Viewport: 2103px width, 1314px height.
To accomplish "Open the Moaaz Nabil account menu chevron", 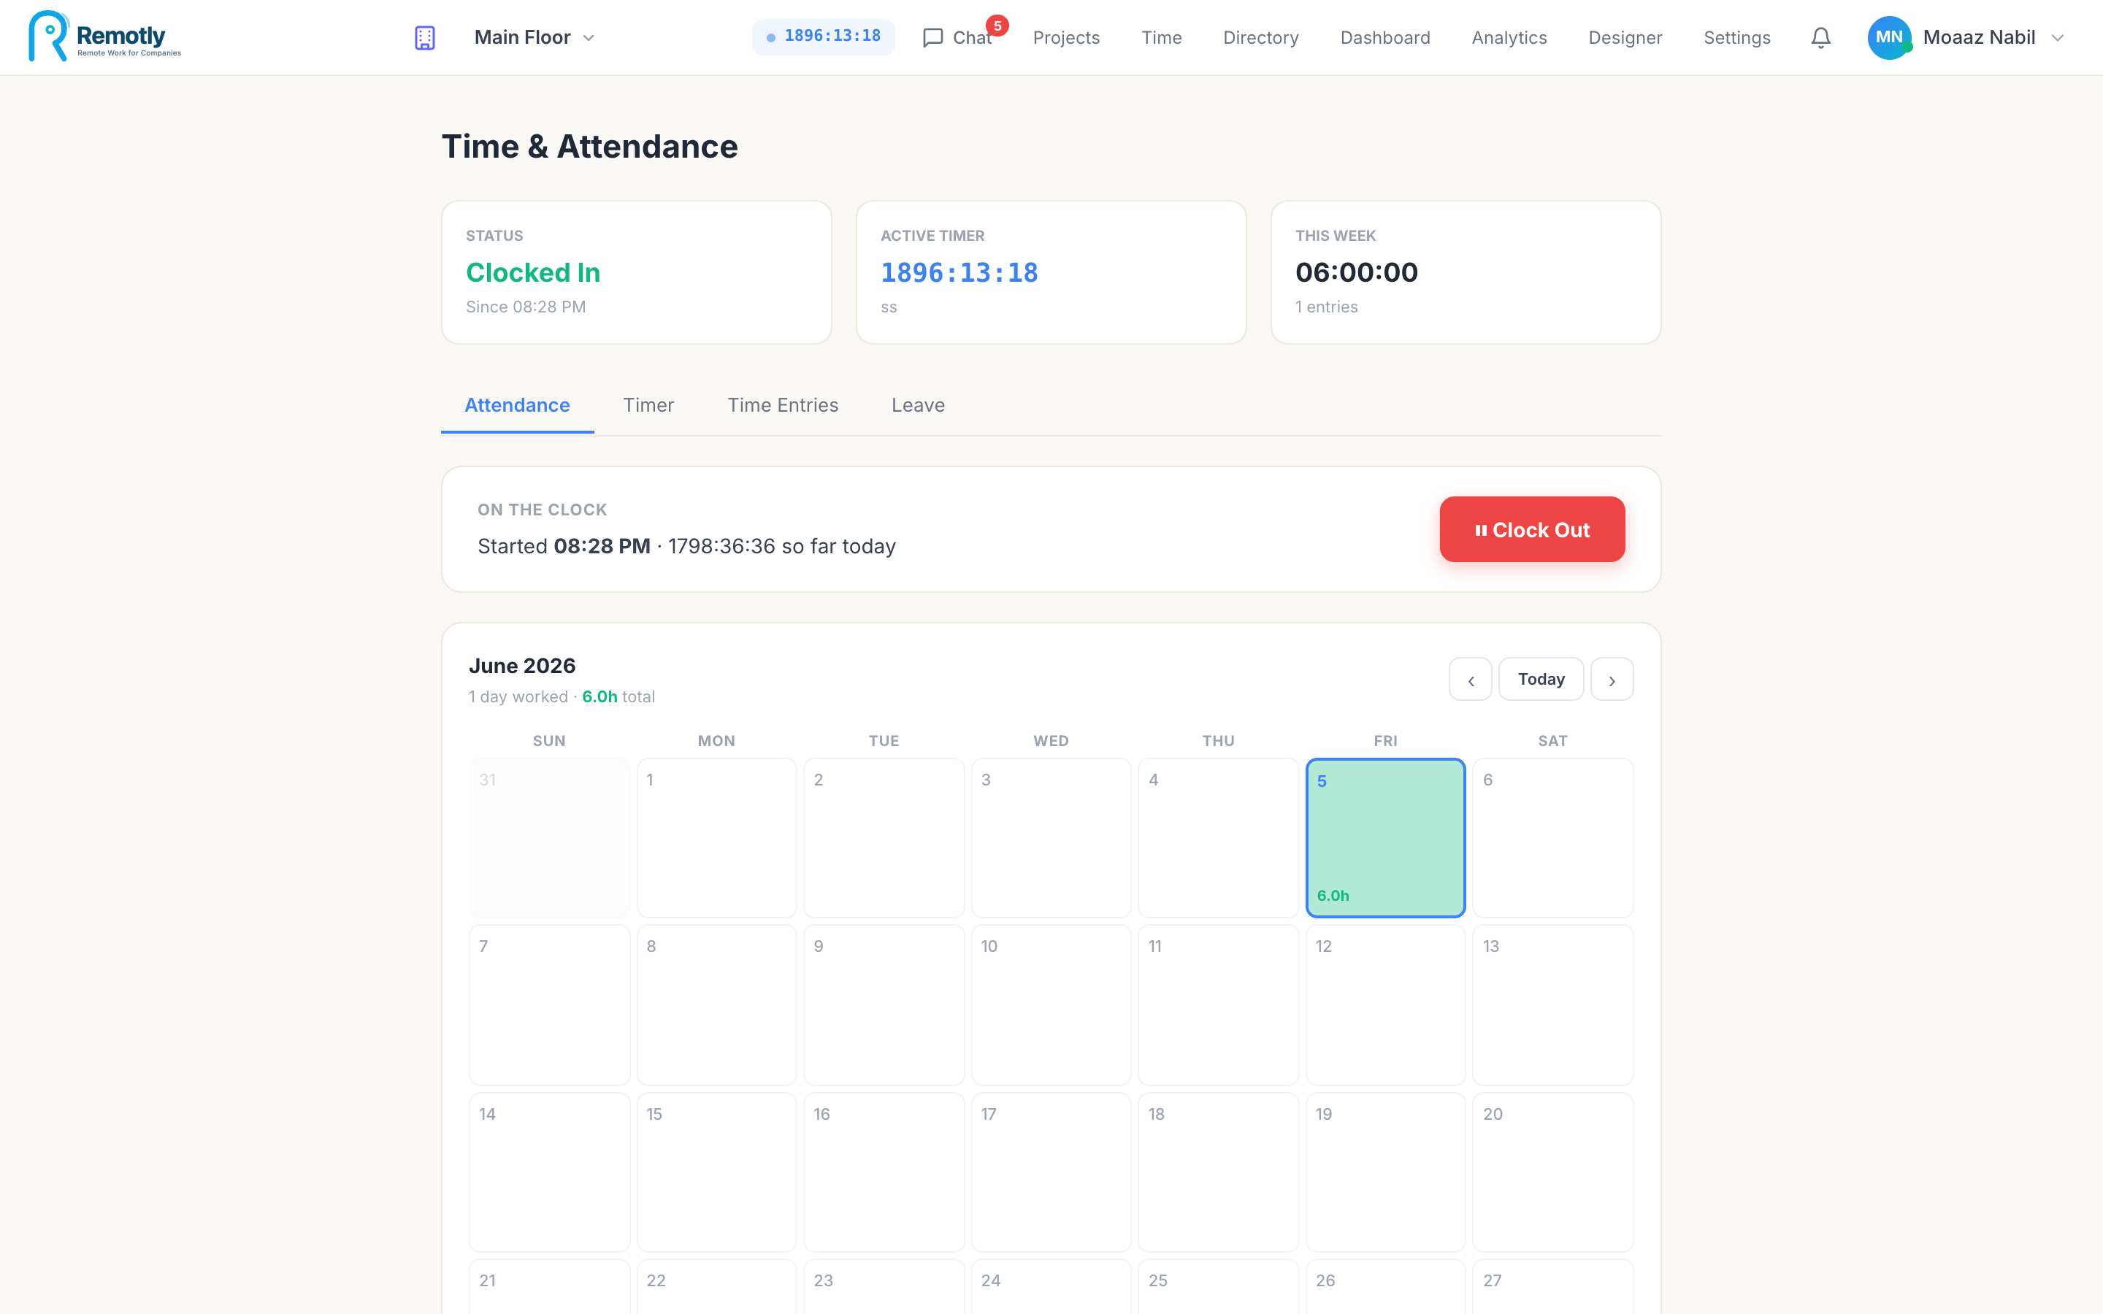I will coord(2057,37).
